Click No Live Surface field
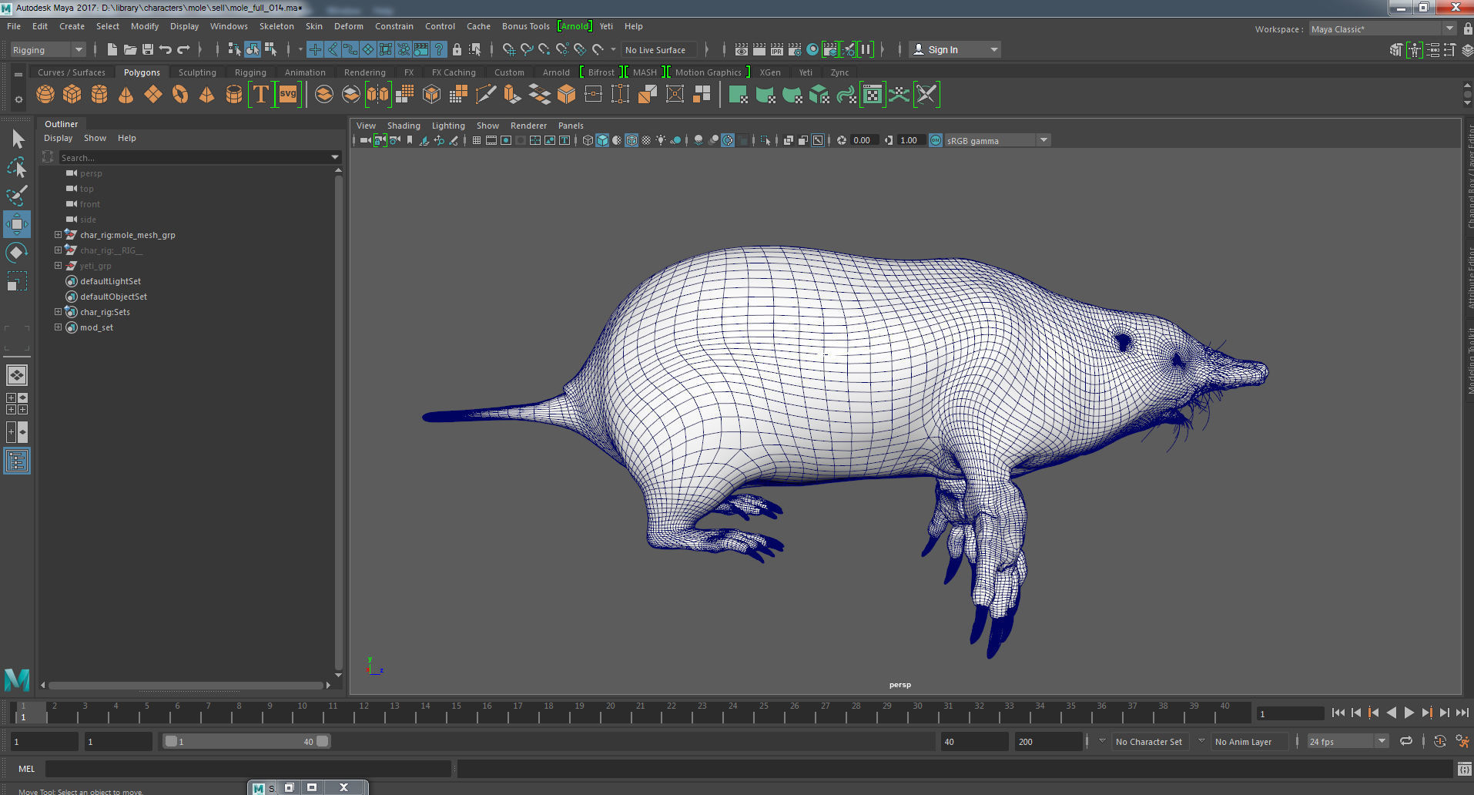Image resolution: width=1474 pixels, height=795 pixels. [x=658, y=49]
